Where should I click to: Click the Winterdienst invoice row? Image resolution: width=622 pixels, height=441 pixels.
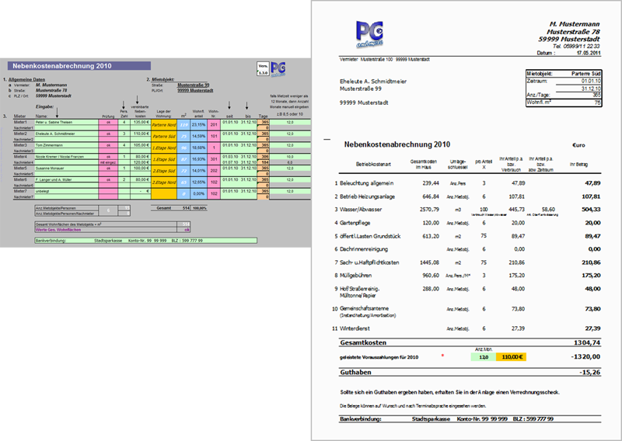click(x=467, y=328)
